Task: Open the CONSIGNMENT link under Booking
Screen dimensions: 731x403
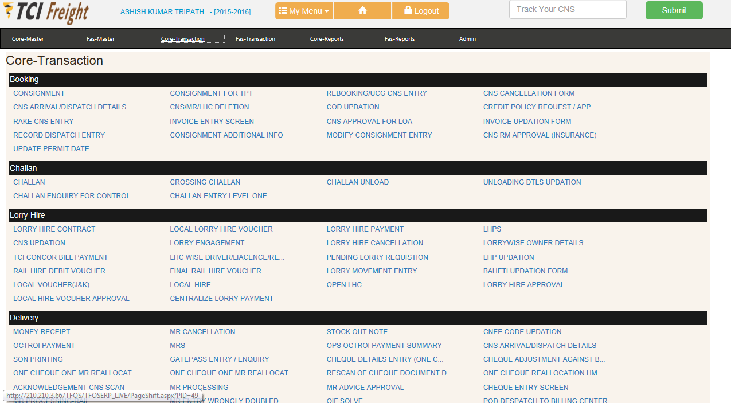Action: [39, 93]
